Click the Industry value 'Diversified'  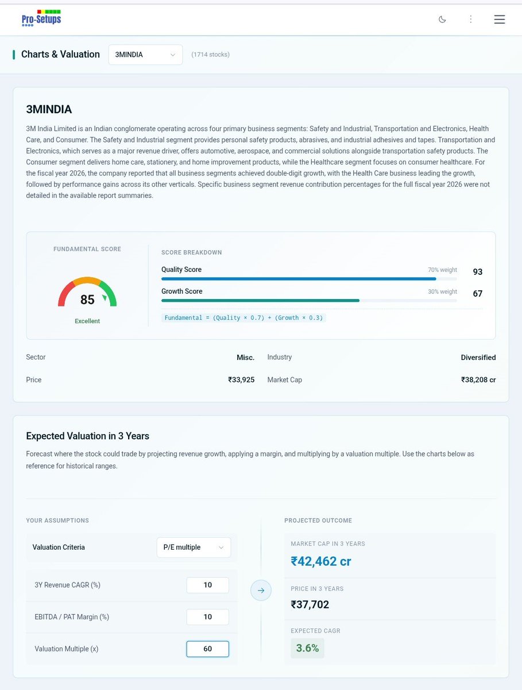pyautogui.click(x=478, y=358)
